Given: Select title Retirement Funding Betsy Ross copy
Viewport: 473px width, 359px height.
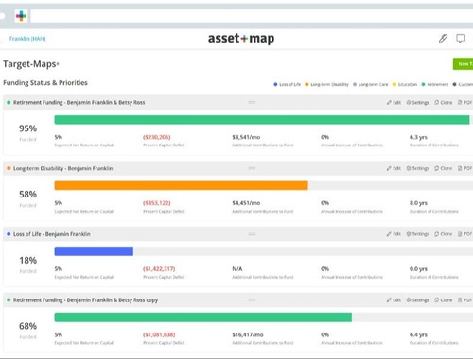Looking at the screenshot, I should [x=85, y=300].
